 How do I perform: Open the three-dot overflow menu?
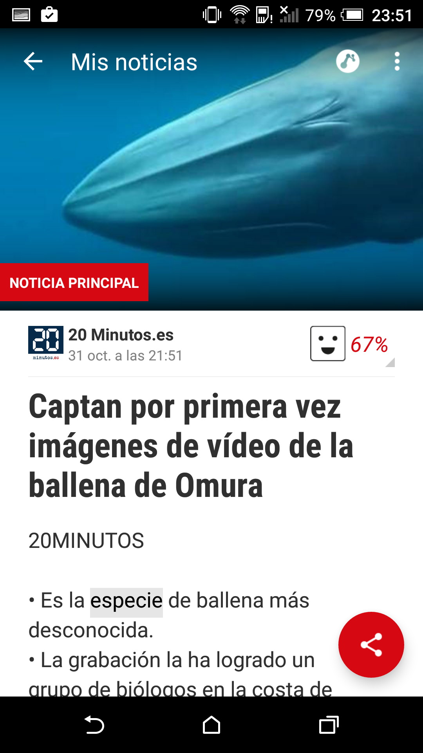click(x=397, y=62)
